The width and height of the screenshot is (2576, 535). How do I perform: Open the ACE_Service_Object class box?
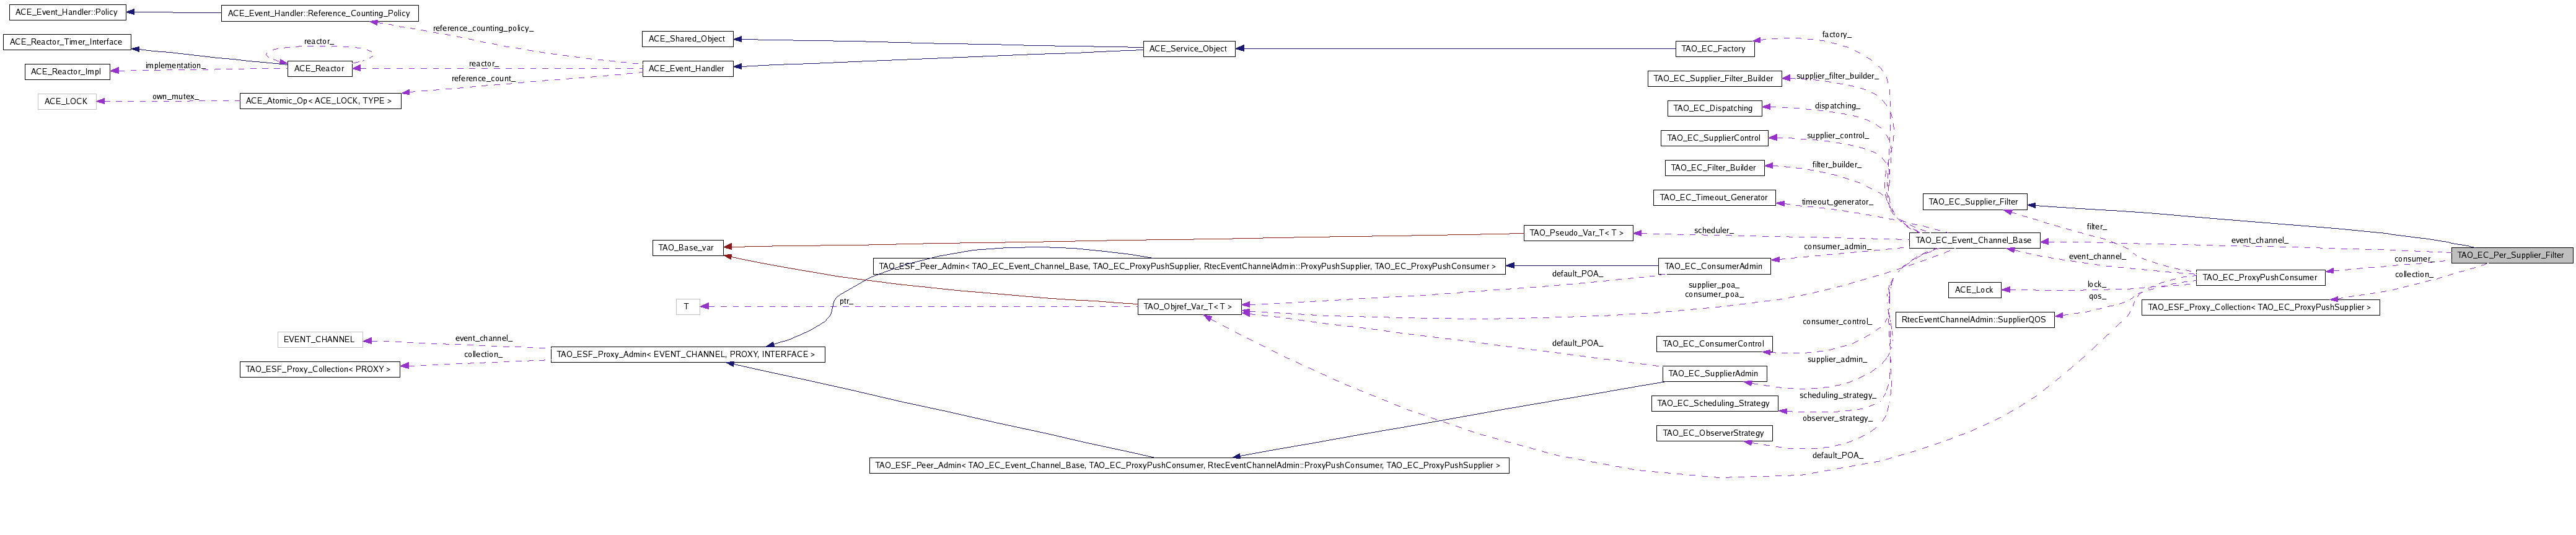(1188, 48)
